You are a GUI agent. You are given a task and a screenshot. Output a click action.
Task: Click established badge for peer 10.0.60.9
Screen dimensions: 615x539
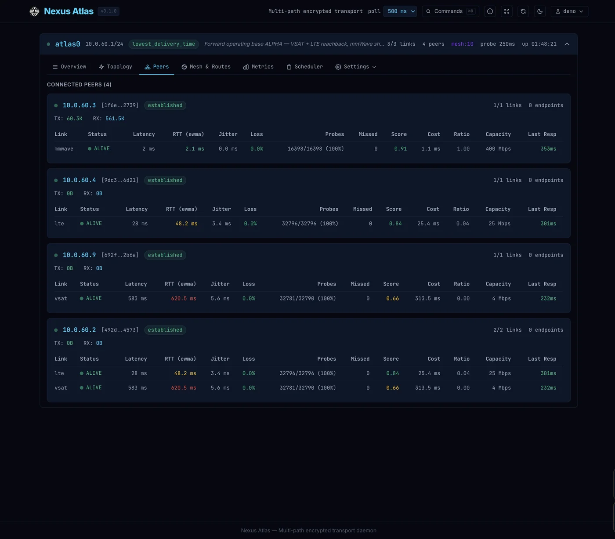point(165,255)
